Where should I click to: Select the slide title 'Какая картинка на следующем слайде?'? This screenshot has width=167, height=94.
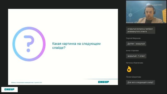[76, 46]
